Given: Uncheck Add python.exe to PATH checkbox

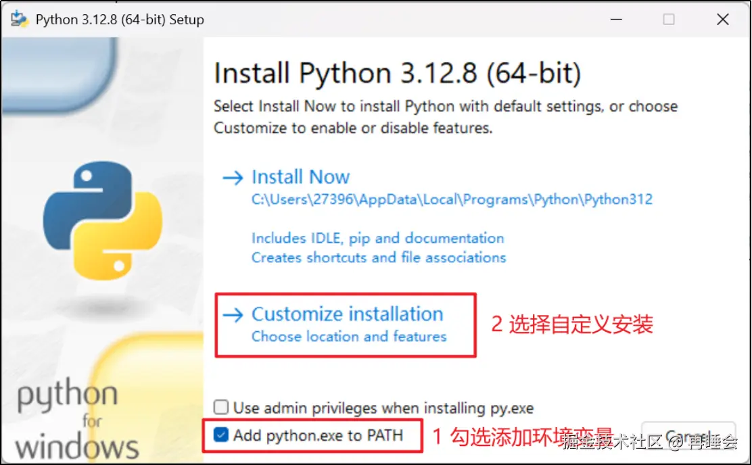Looking at the screenshot, I should (x=221, y=435).
